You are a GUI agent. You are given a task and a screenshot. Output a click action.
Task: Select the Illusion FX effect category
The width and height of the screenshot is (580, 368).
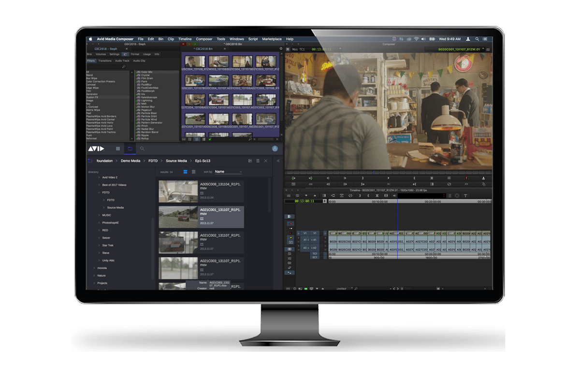pos(92,97)
